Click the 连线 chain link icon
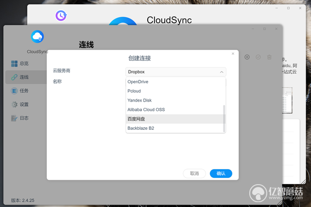Viewport: 311px width, 207px height. coord(14,77)
